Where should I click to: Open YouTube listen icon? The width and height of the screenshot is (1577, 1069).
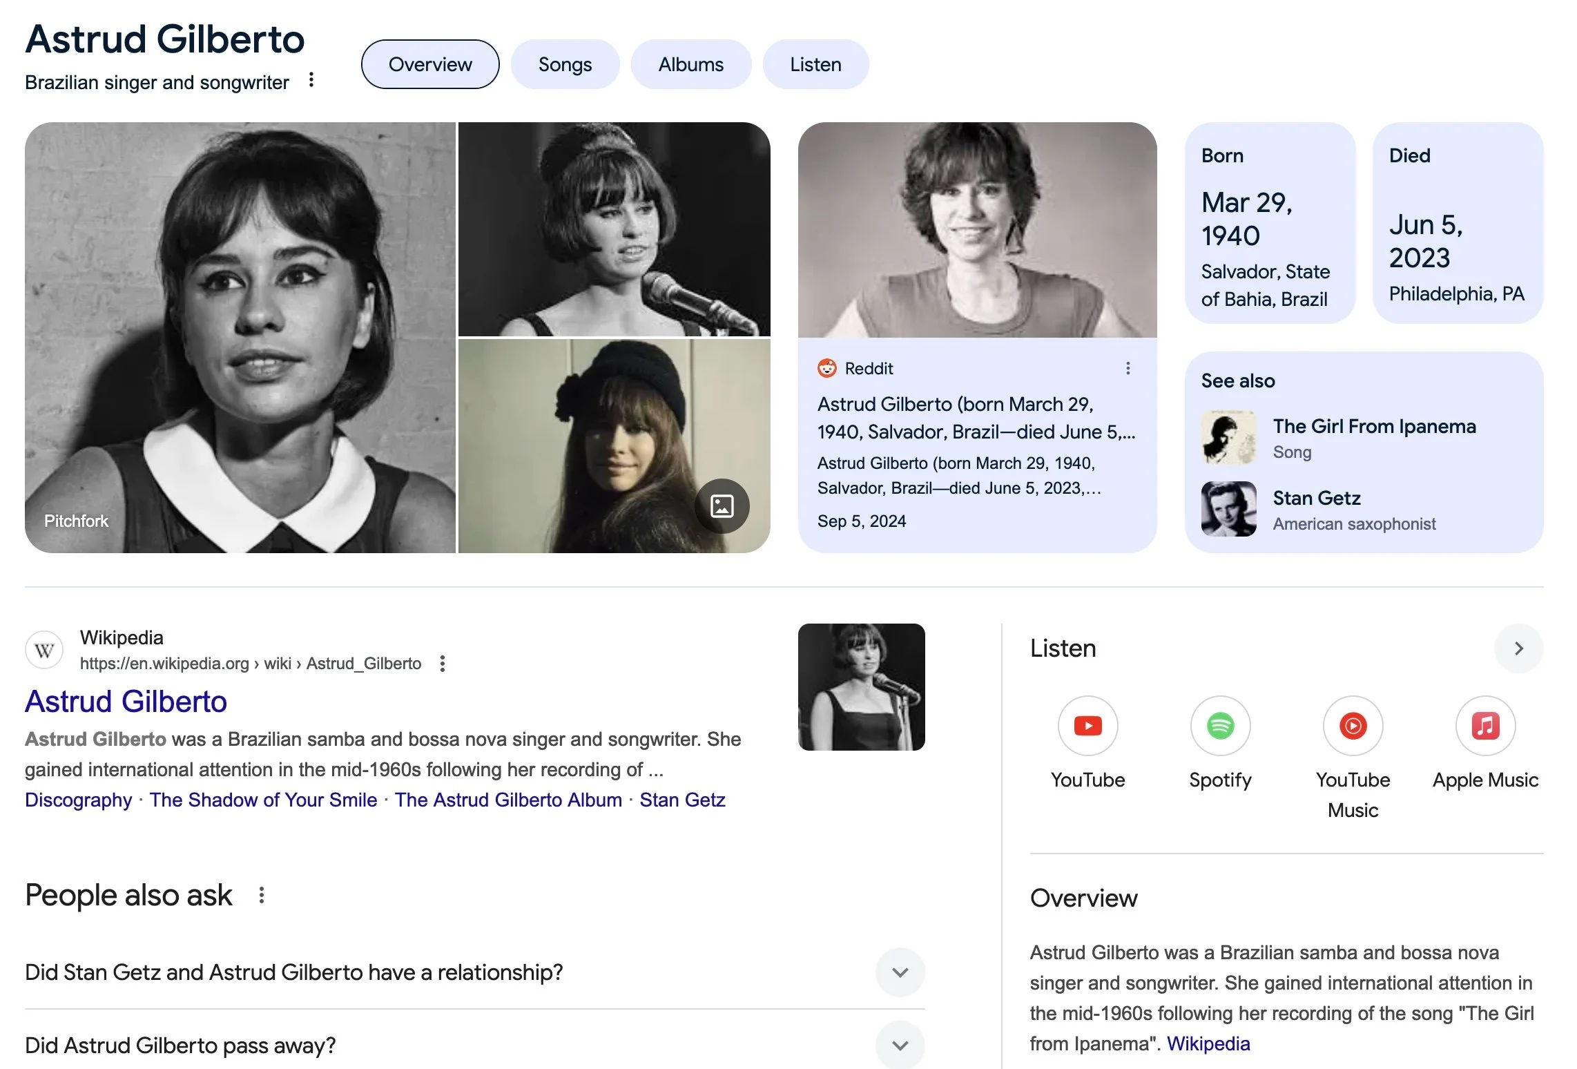1087,726
